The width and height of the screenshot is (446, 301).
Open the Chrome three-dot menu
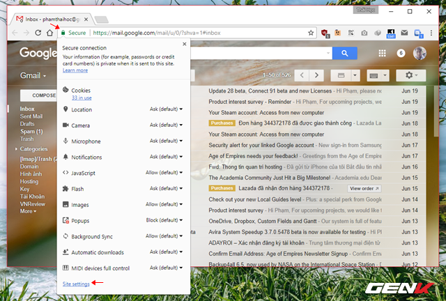[431, 33]
